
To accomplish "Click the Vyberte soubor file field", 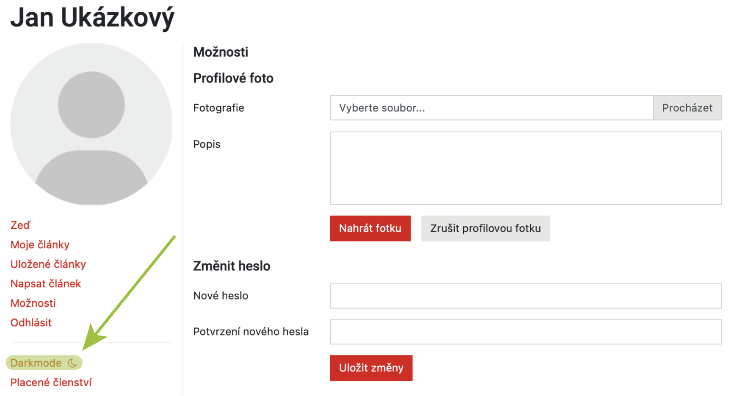I will (x=492, y=108).
